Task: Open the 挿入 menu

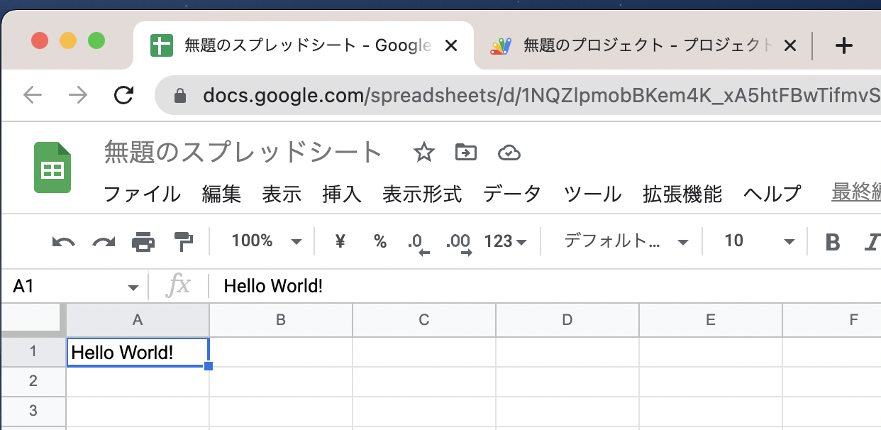Action: coord(342,193)
